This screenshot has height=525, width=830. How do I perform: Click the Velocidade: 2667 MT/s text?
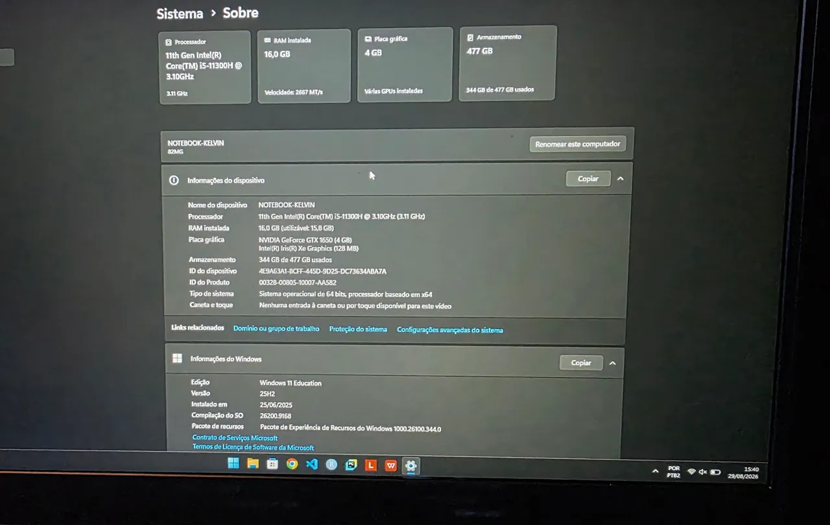(294, 92)
